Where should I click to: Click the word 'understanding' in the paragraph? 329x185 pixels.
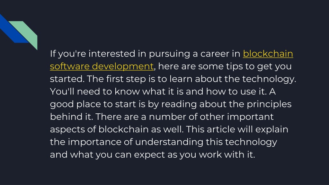click(x=169, y=142)
